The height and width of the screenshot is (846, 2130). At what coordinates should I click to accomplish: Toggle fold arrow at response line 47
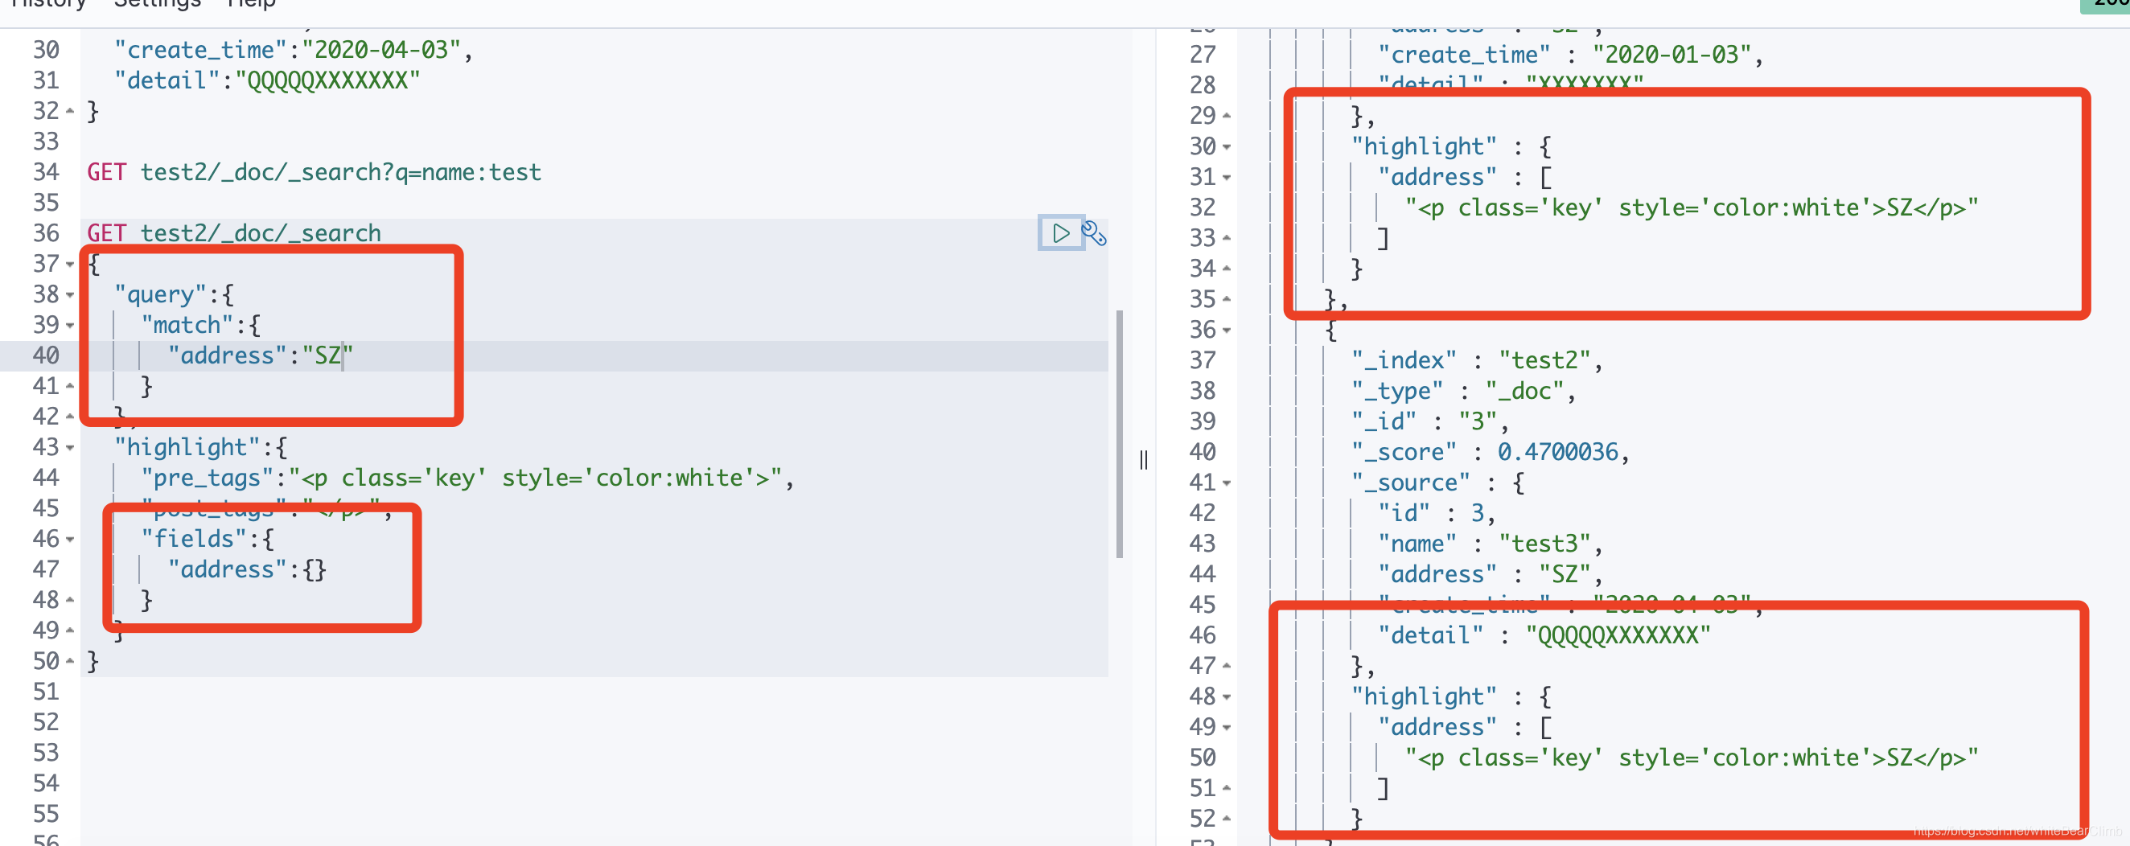coord(1227,667)
